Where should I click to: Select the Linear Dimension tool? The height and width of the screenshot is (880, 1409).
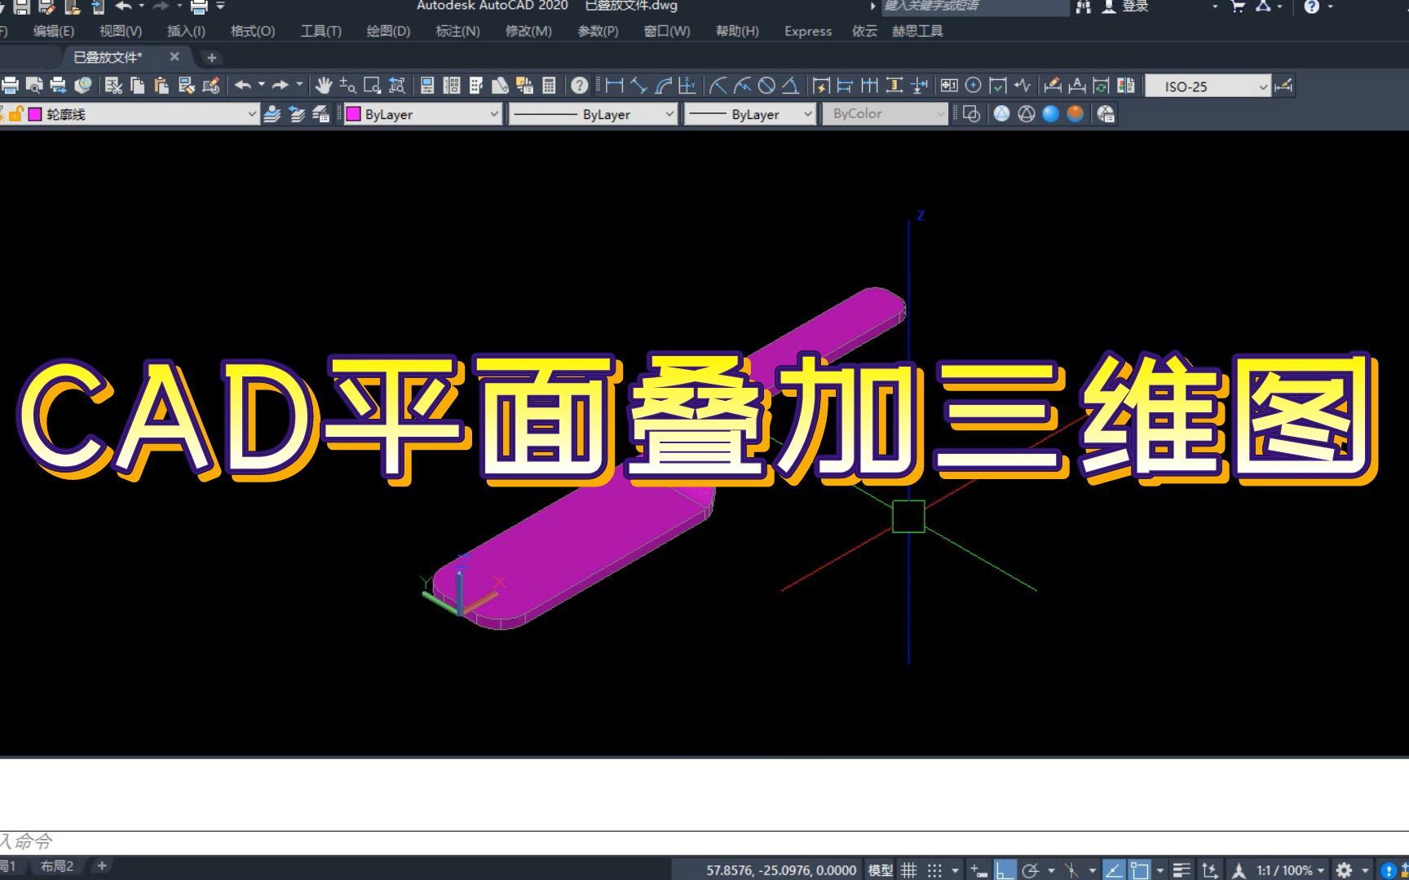tap(614, 86)
